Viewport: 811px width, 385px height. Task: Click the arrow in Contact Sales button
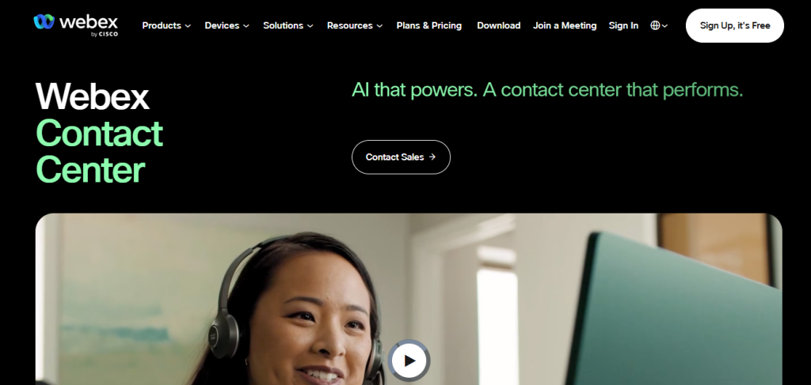[432, 157]
